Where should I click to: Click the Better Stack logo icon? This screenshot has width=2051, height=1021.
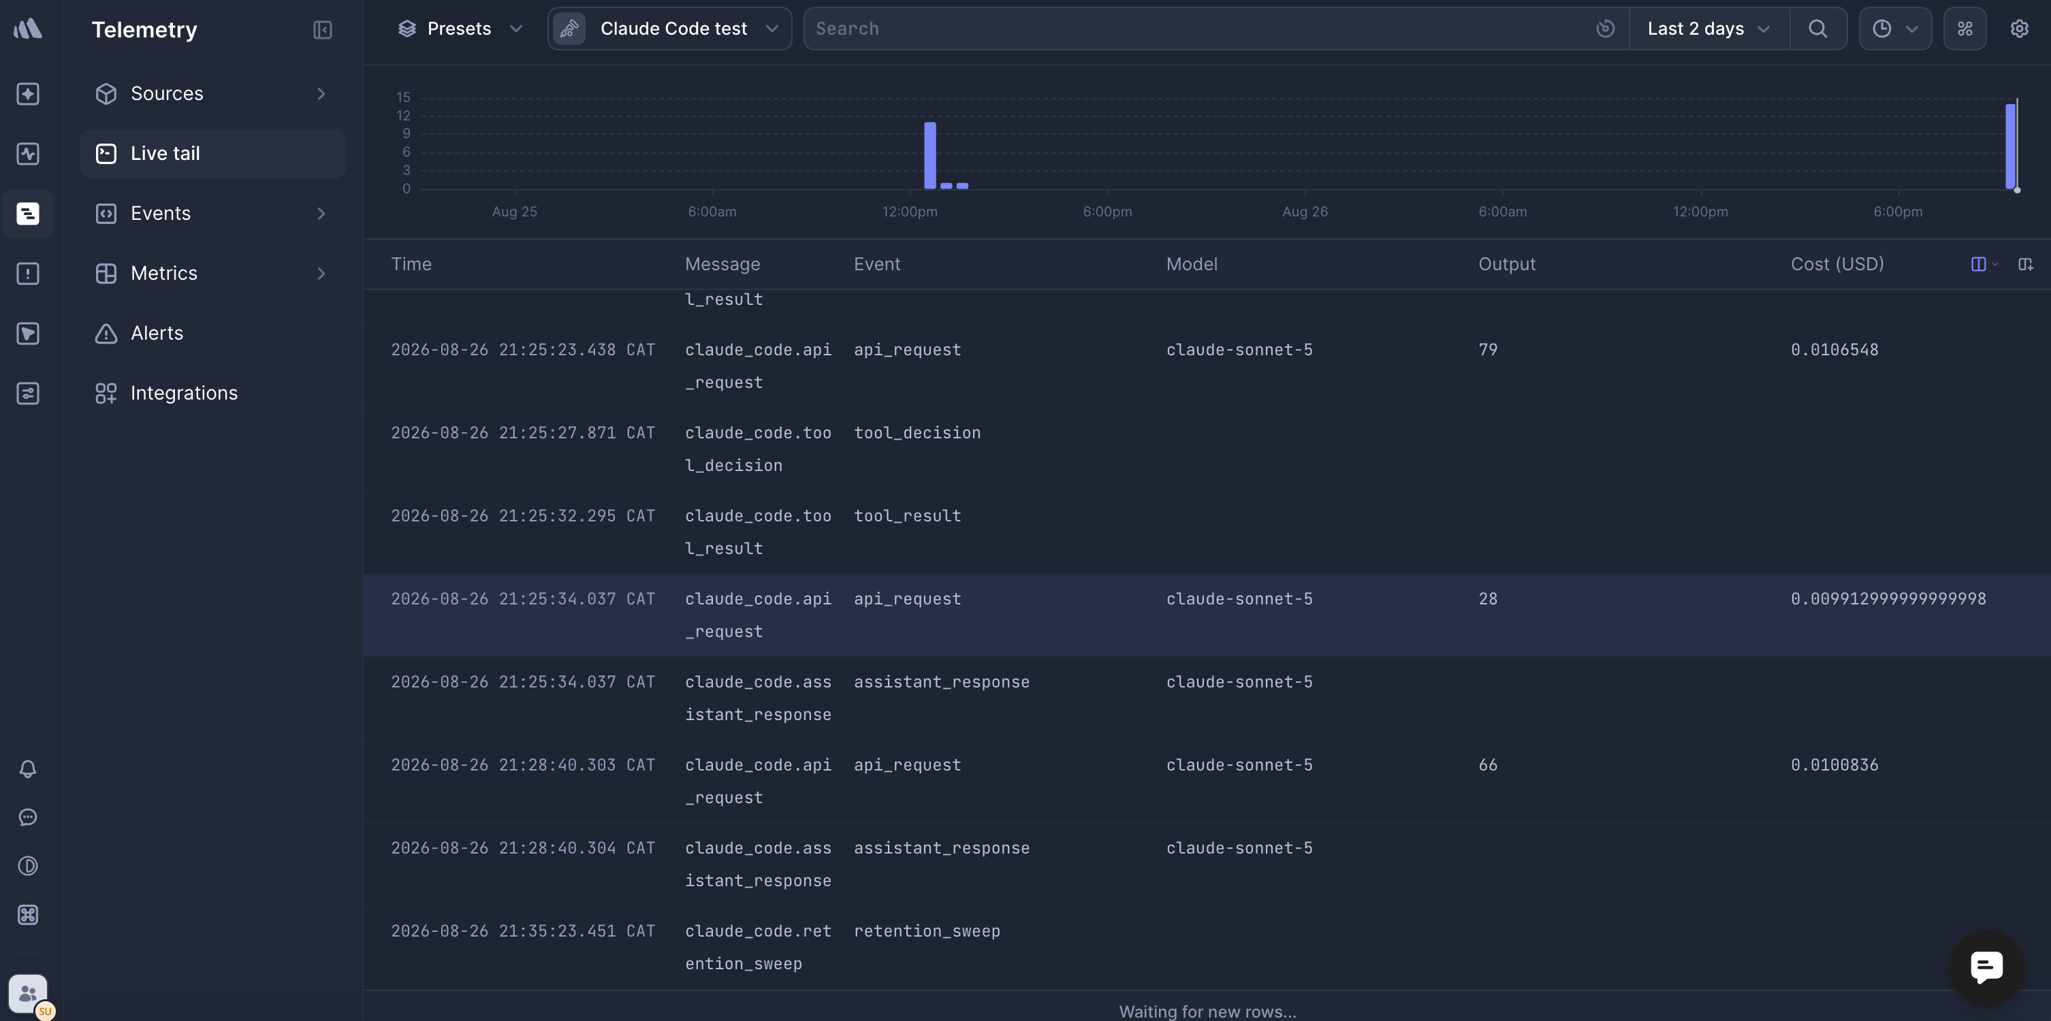pos(28,29)
